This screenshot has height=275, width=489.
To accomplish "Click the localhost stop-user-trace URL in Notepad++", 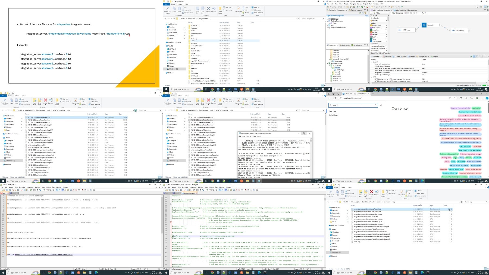I will point(44,255).
